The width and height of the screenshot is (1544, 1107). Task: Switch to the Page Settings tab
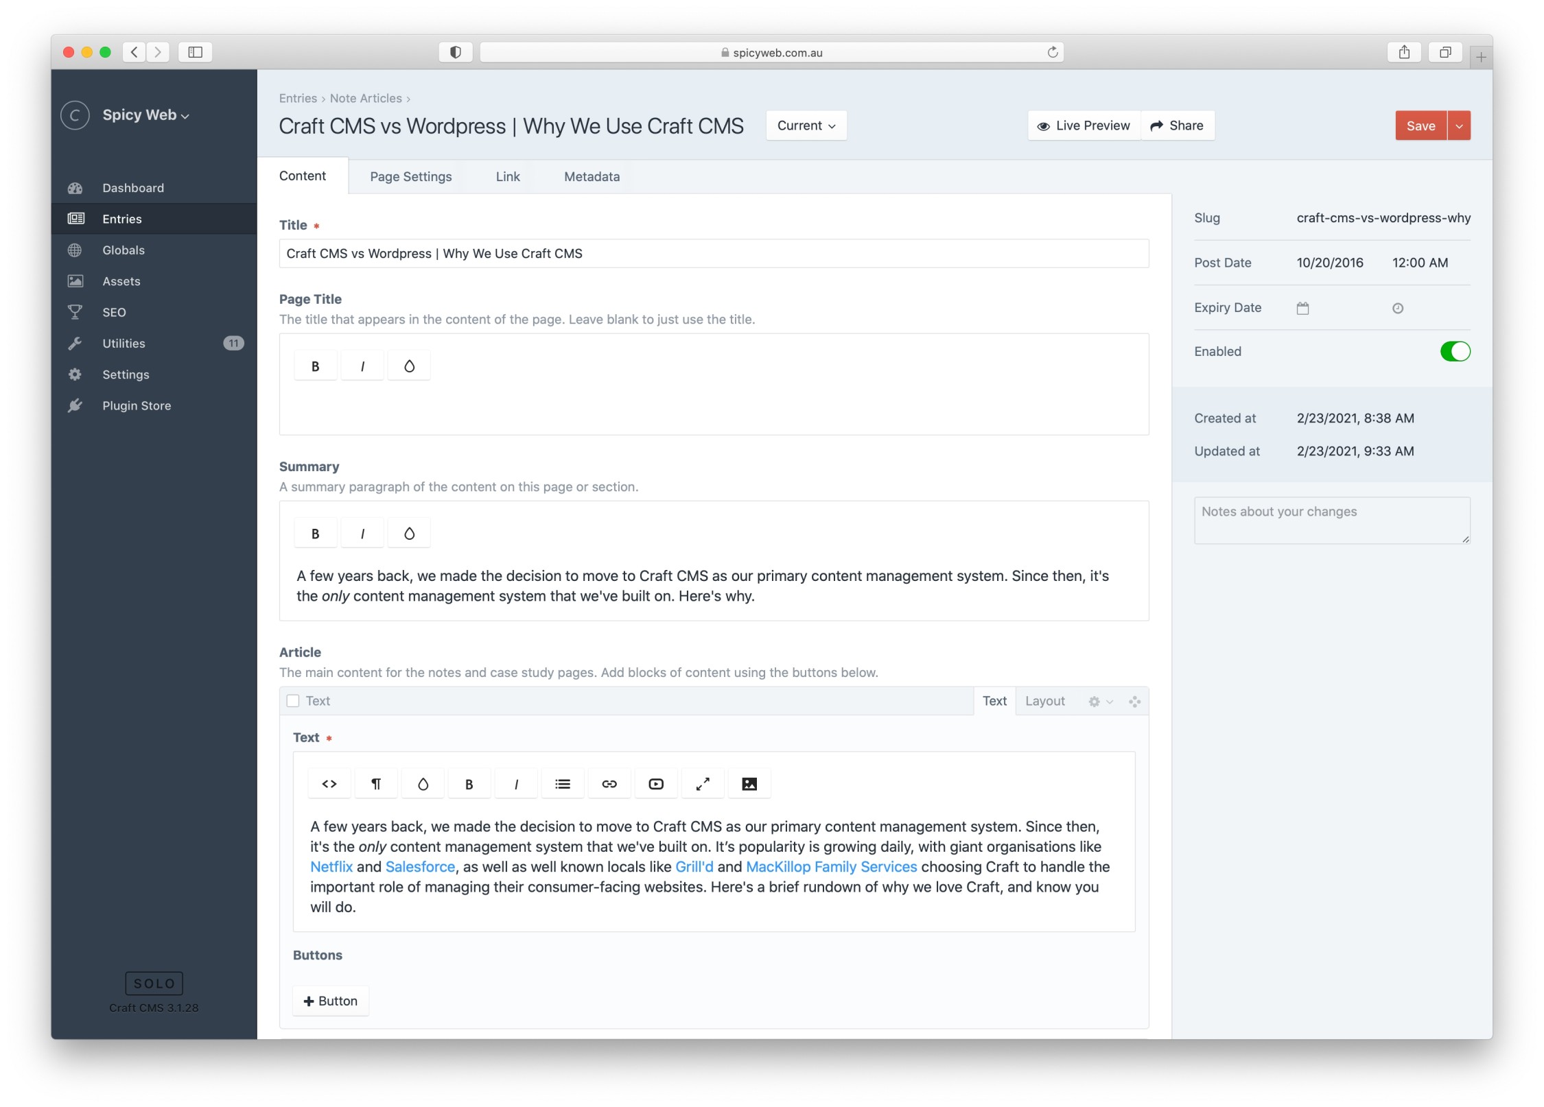tap(411, 177)
